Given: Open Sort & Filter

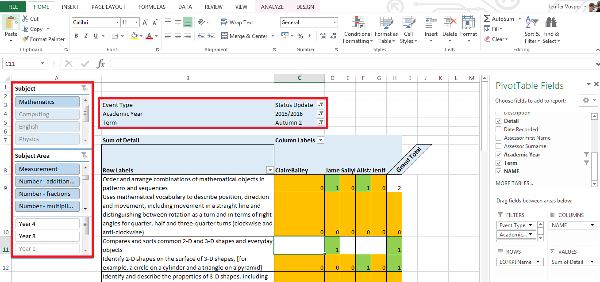Looking at the screenshot, I should tap(532, 30).
